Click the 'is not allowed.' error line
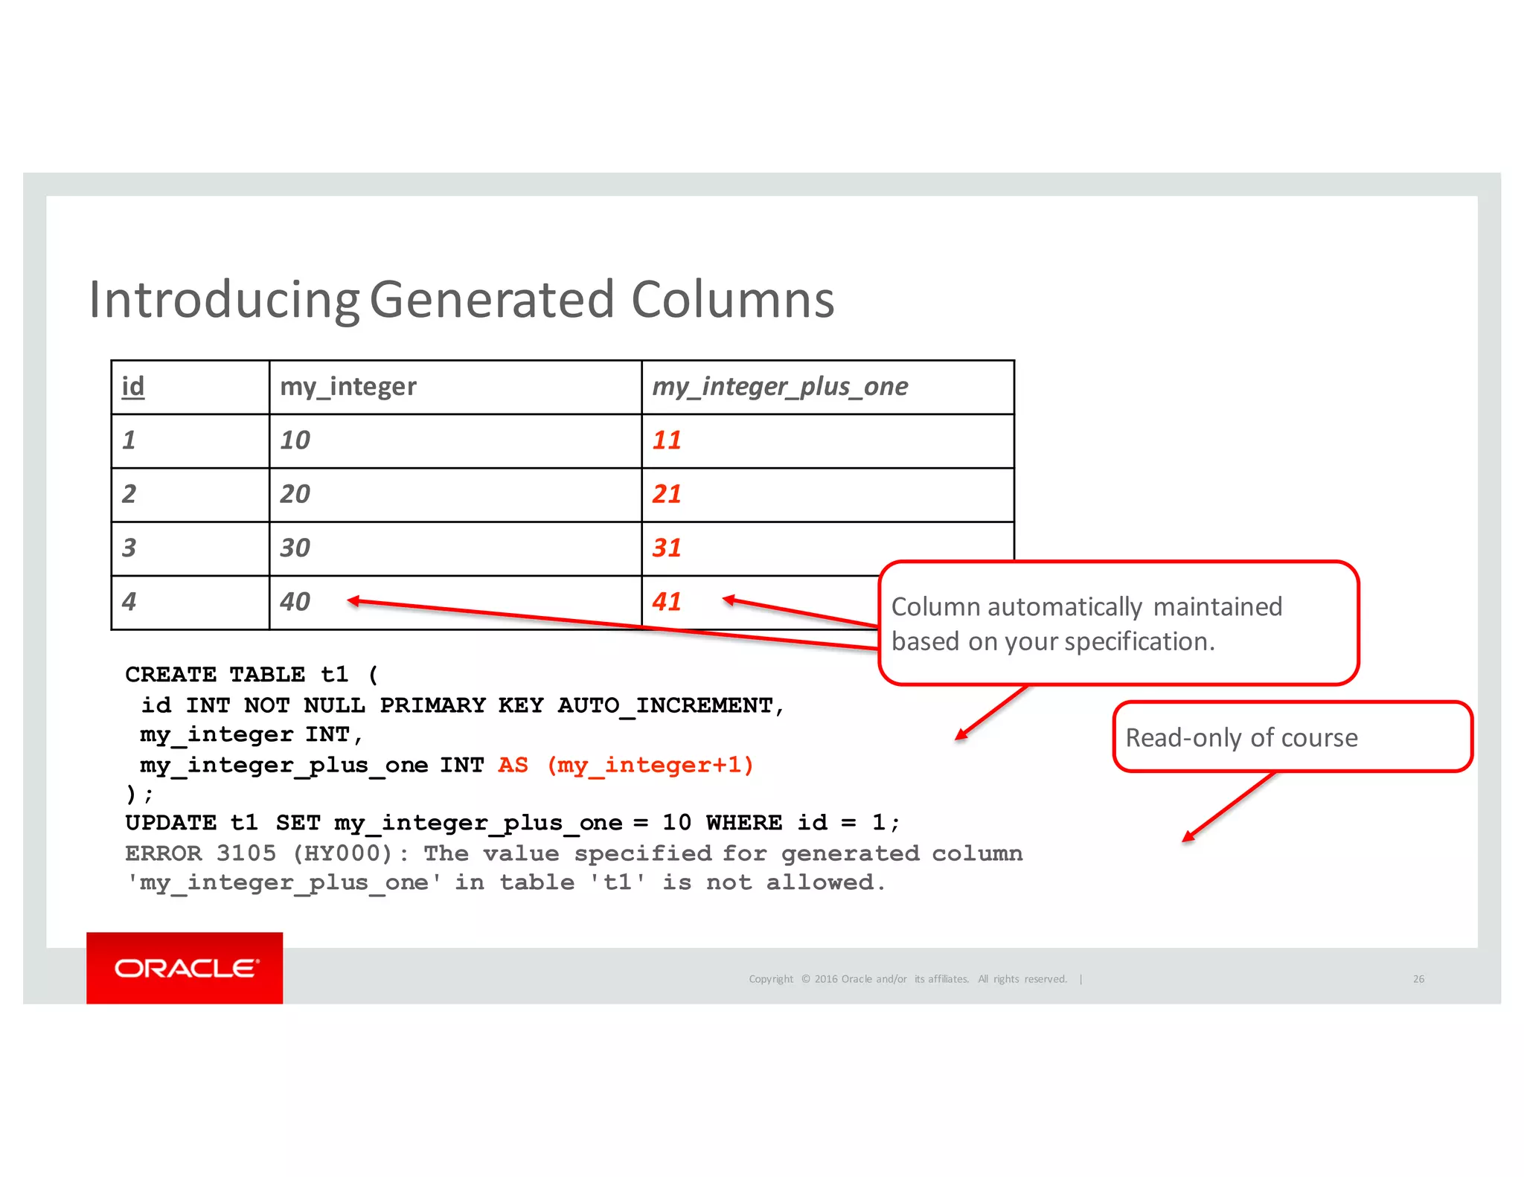Viewport: 1524px width, 1177px height. (x=506, y=882)
